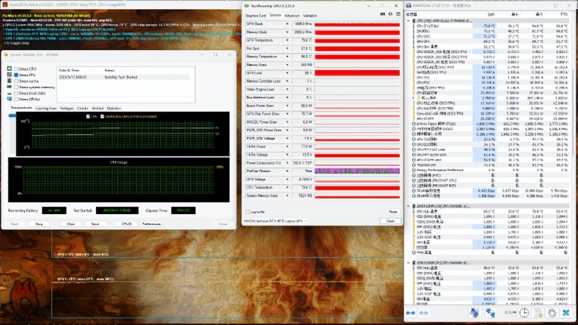
Task: Enable Stress local disks checkbox
Action: pyautogui.click(x=16, y=93)
